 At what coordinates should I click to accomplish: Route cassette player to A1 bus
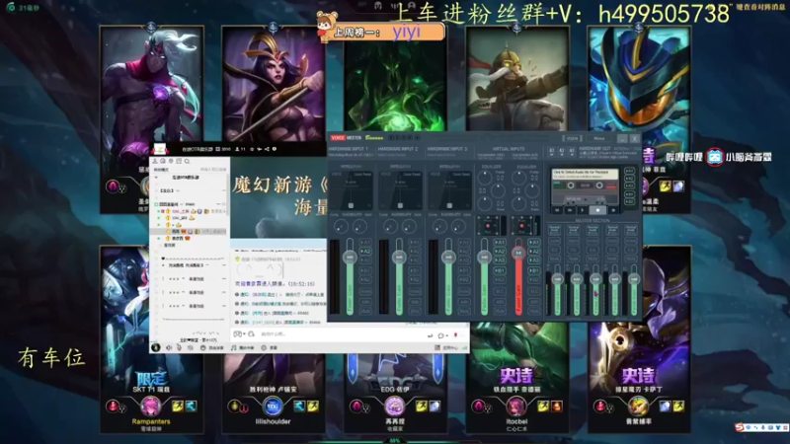[629, 171]
